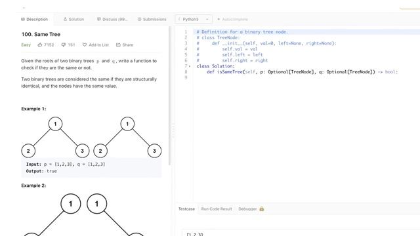This screenshot has height=236, width=420.
Task: Select the Testcase tab
Action: [186, 208]
